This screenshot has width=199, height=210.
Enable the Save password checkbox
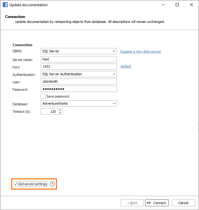[x=43, y=96]
